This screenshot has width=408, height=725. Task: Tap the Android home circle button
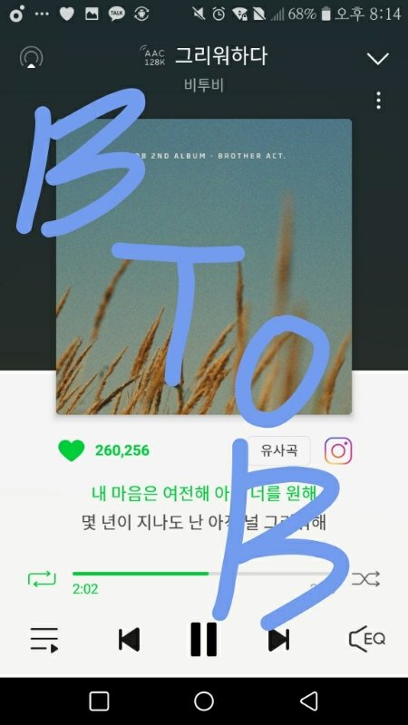pos(204,701)
